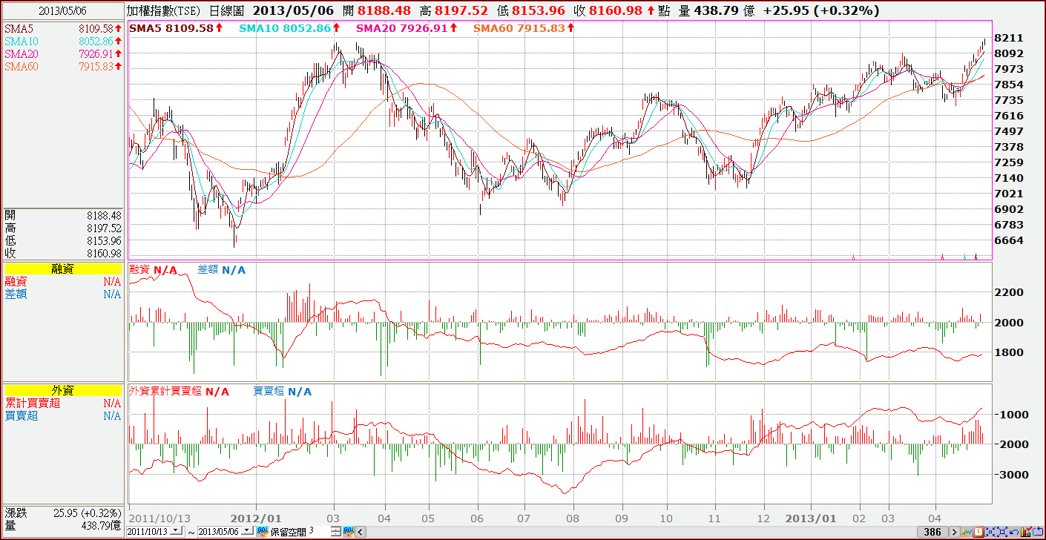The width and height of the screenshot is (1046, 540).
Task: Click the 累計買賣超 N/A row in left panel
Action: click(x=62, y=403)
